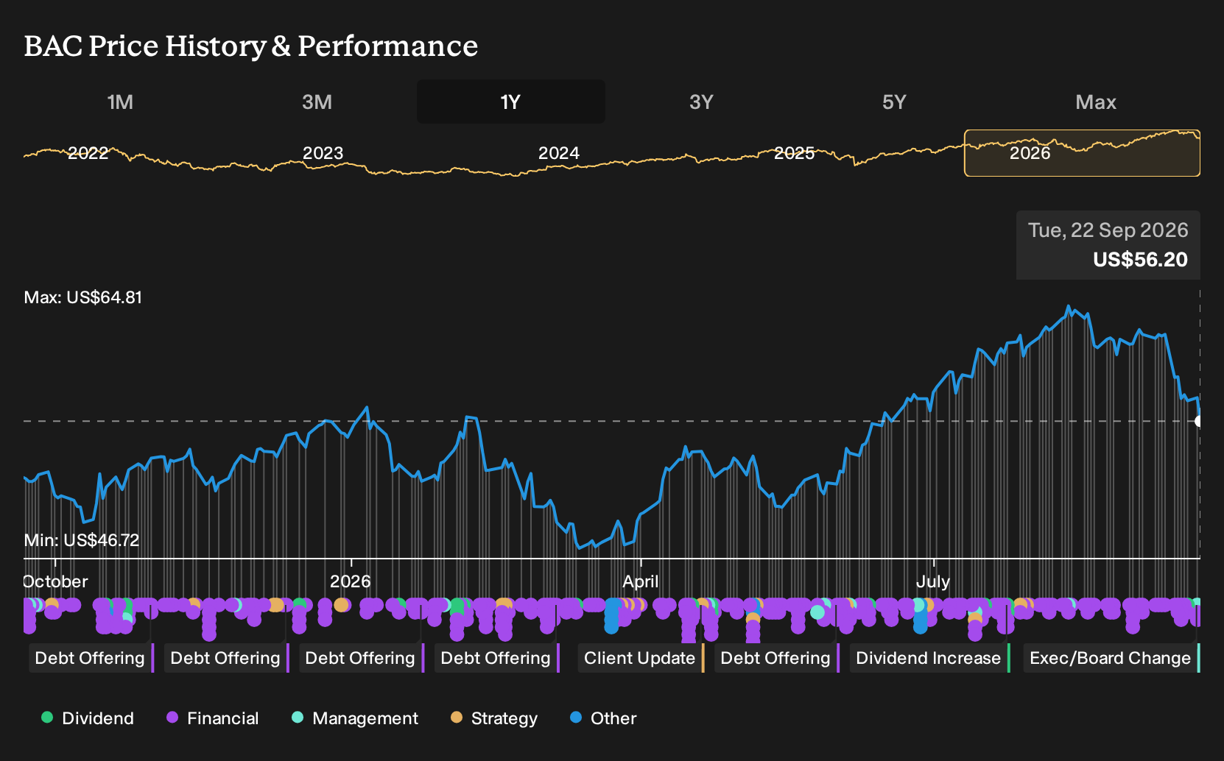Click 2025 on the overview mini chart
Image resolution: width=1224 pixels, height=761 pixels.
[x=795, y=153]
